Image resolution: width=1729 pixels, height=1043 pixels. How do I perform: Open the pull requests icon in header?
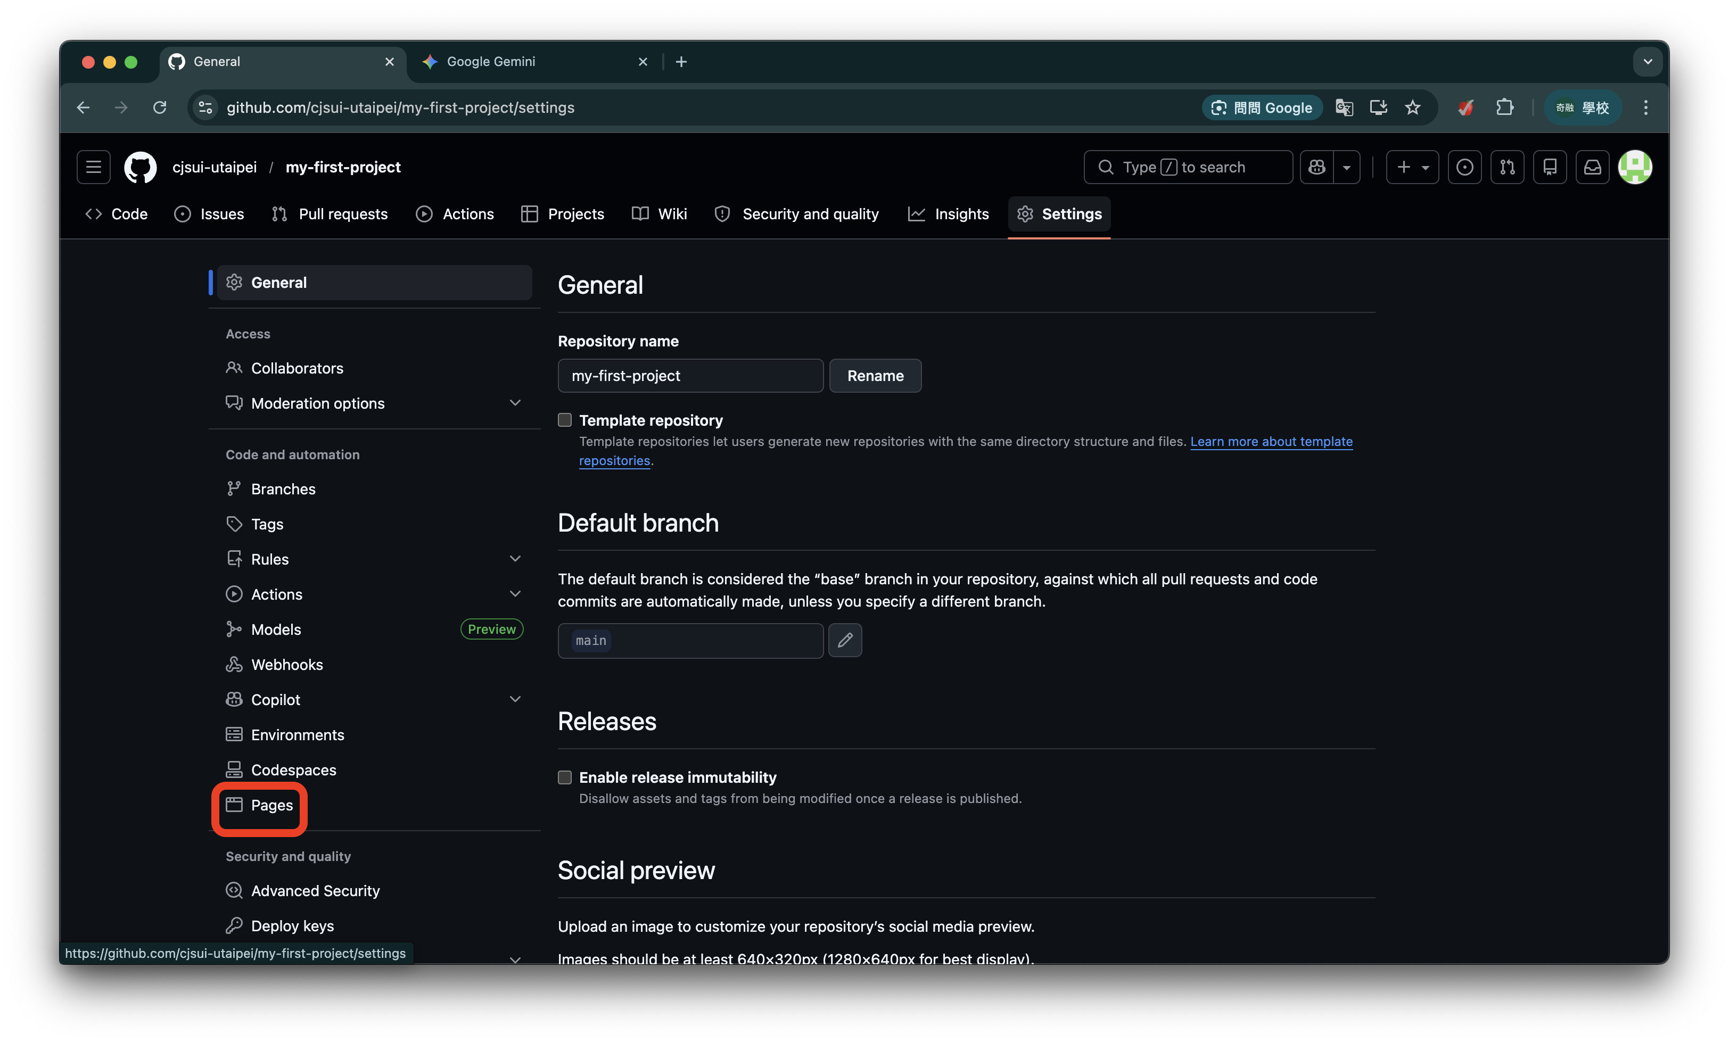(x=1507, y=167)
